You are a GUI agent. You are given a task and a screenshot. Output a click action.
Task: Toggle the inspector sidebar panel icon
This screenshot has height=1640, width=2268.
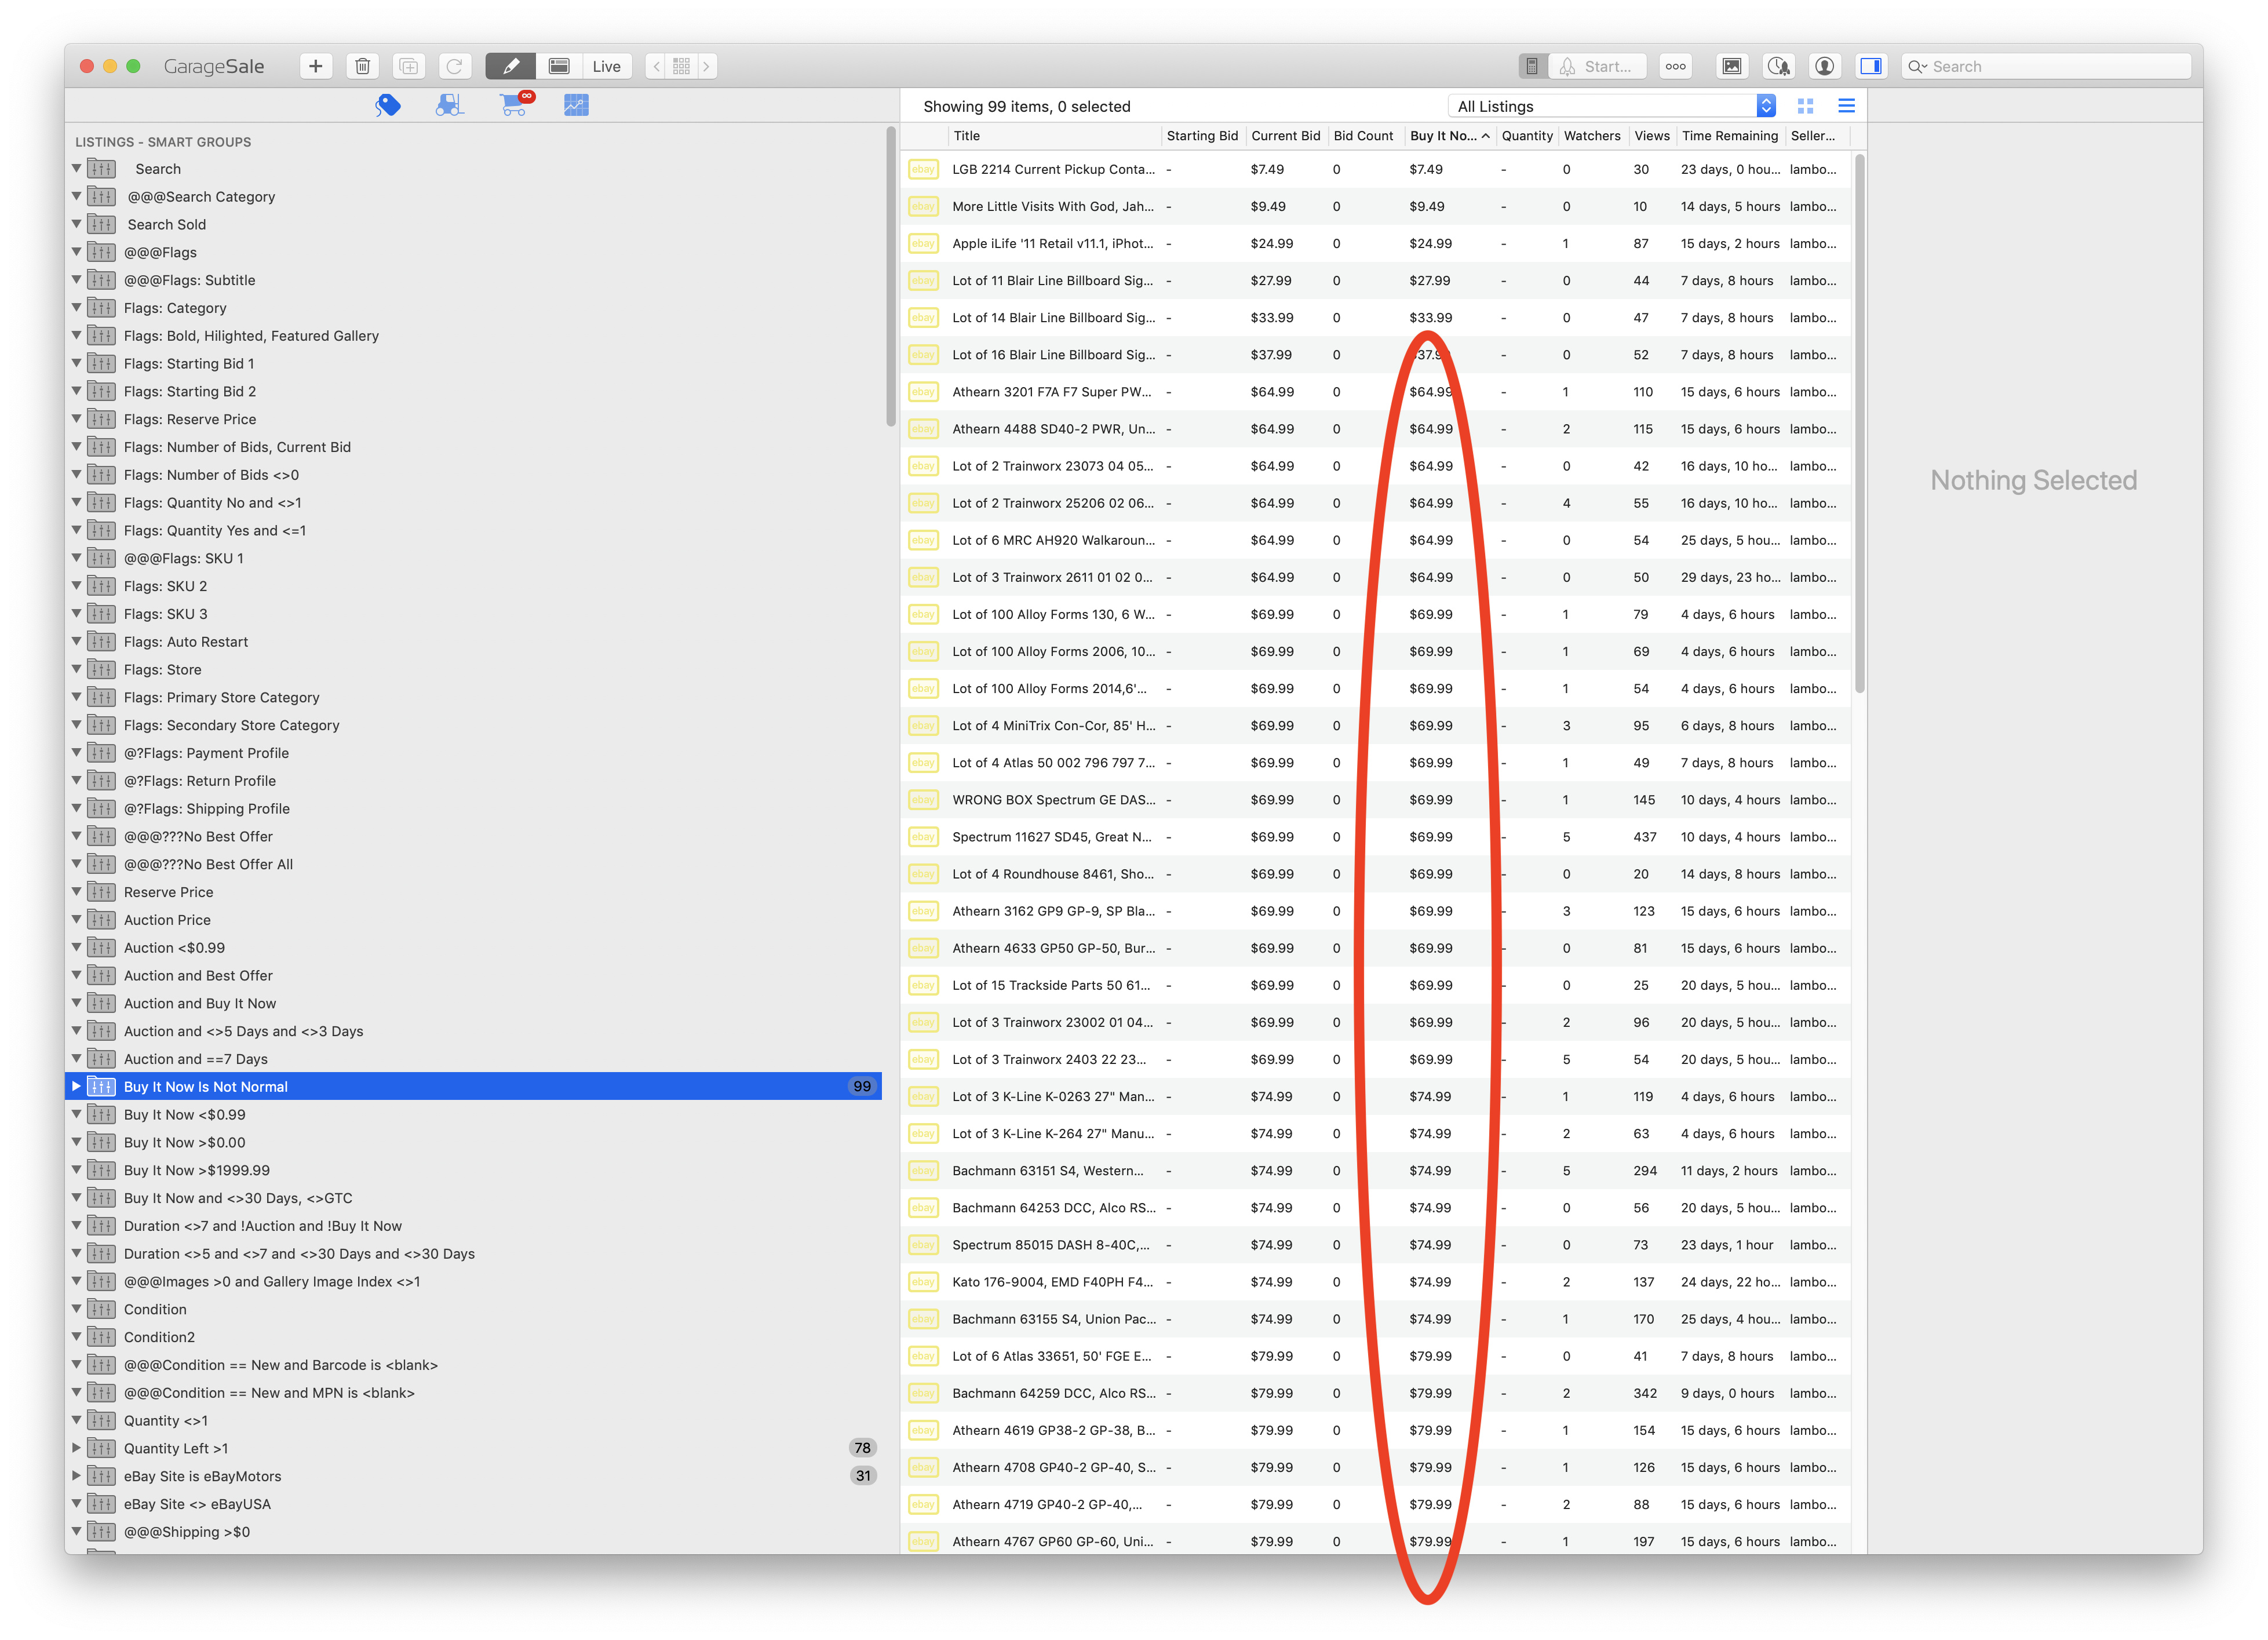pyautogui.click(x=1871, y=66)
